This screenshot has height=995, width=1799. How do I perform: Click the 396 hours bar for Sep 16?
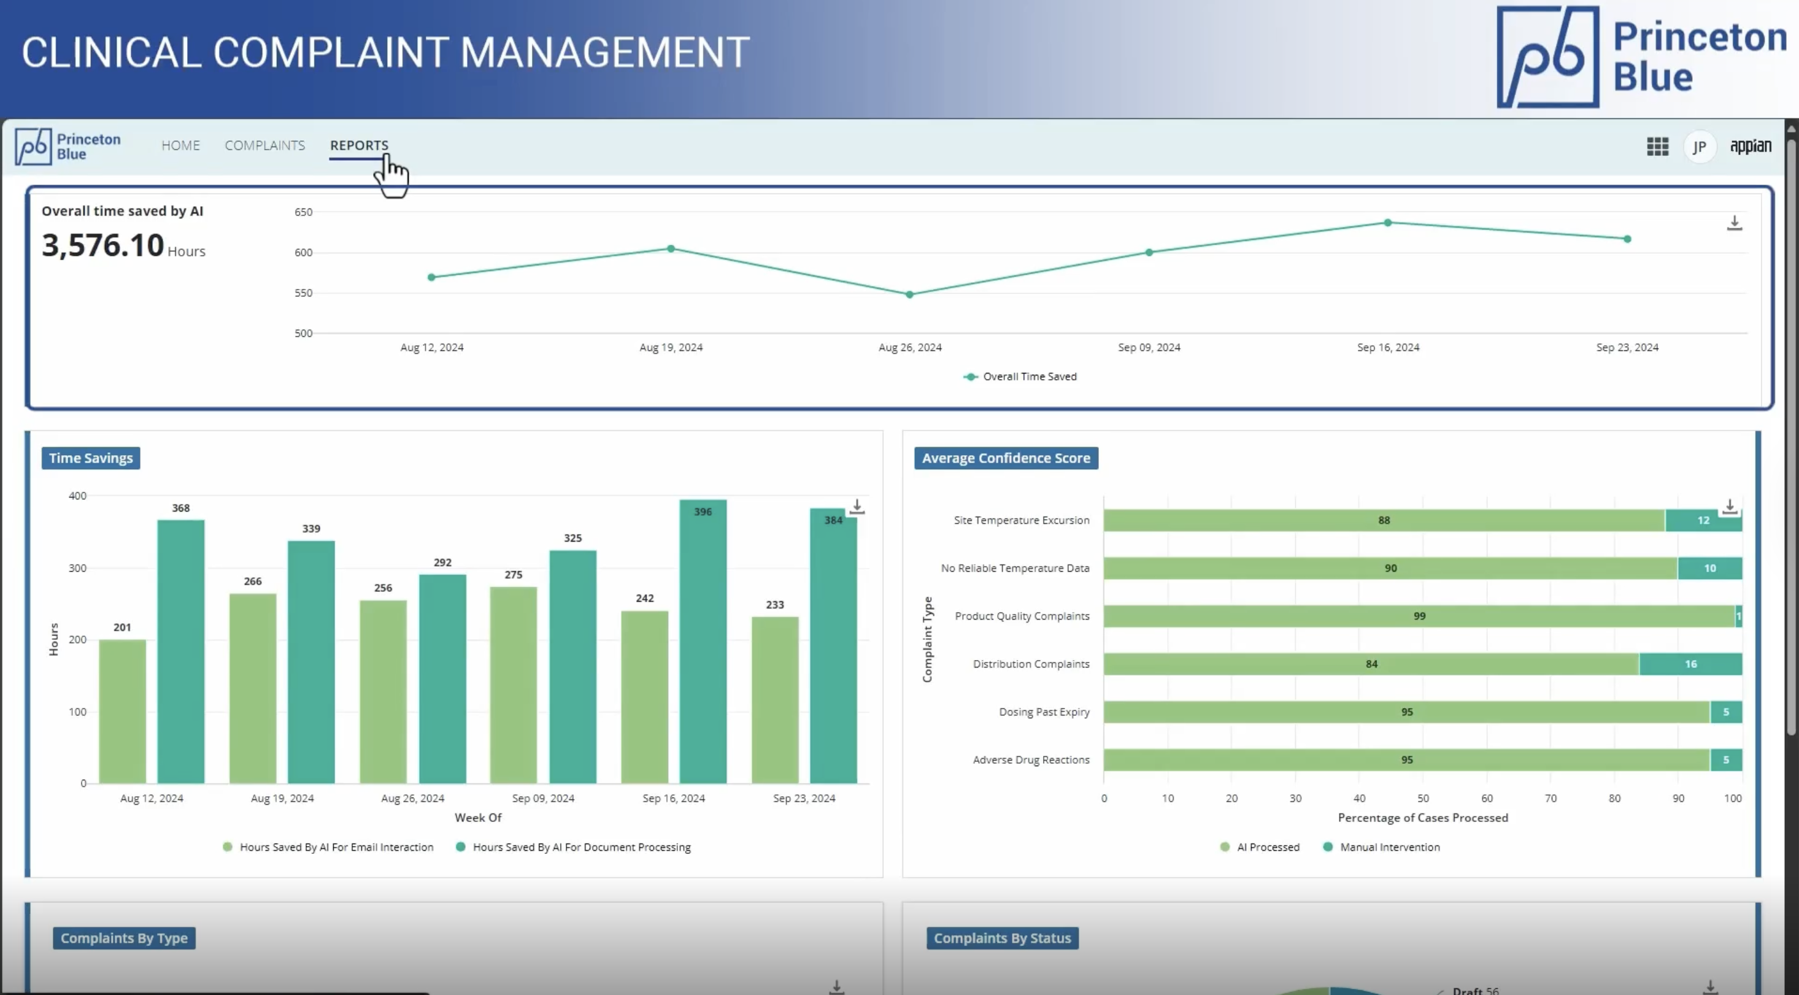pos(703,642)
